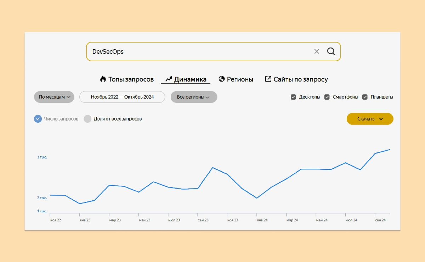Open the date range Ноябрь 2022 — Октябрь 2024
This screenshot has height=262, width=425.
click(122, 97)
